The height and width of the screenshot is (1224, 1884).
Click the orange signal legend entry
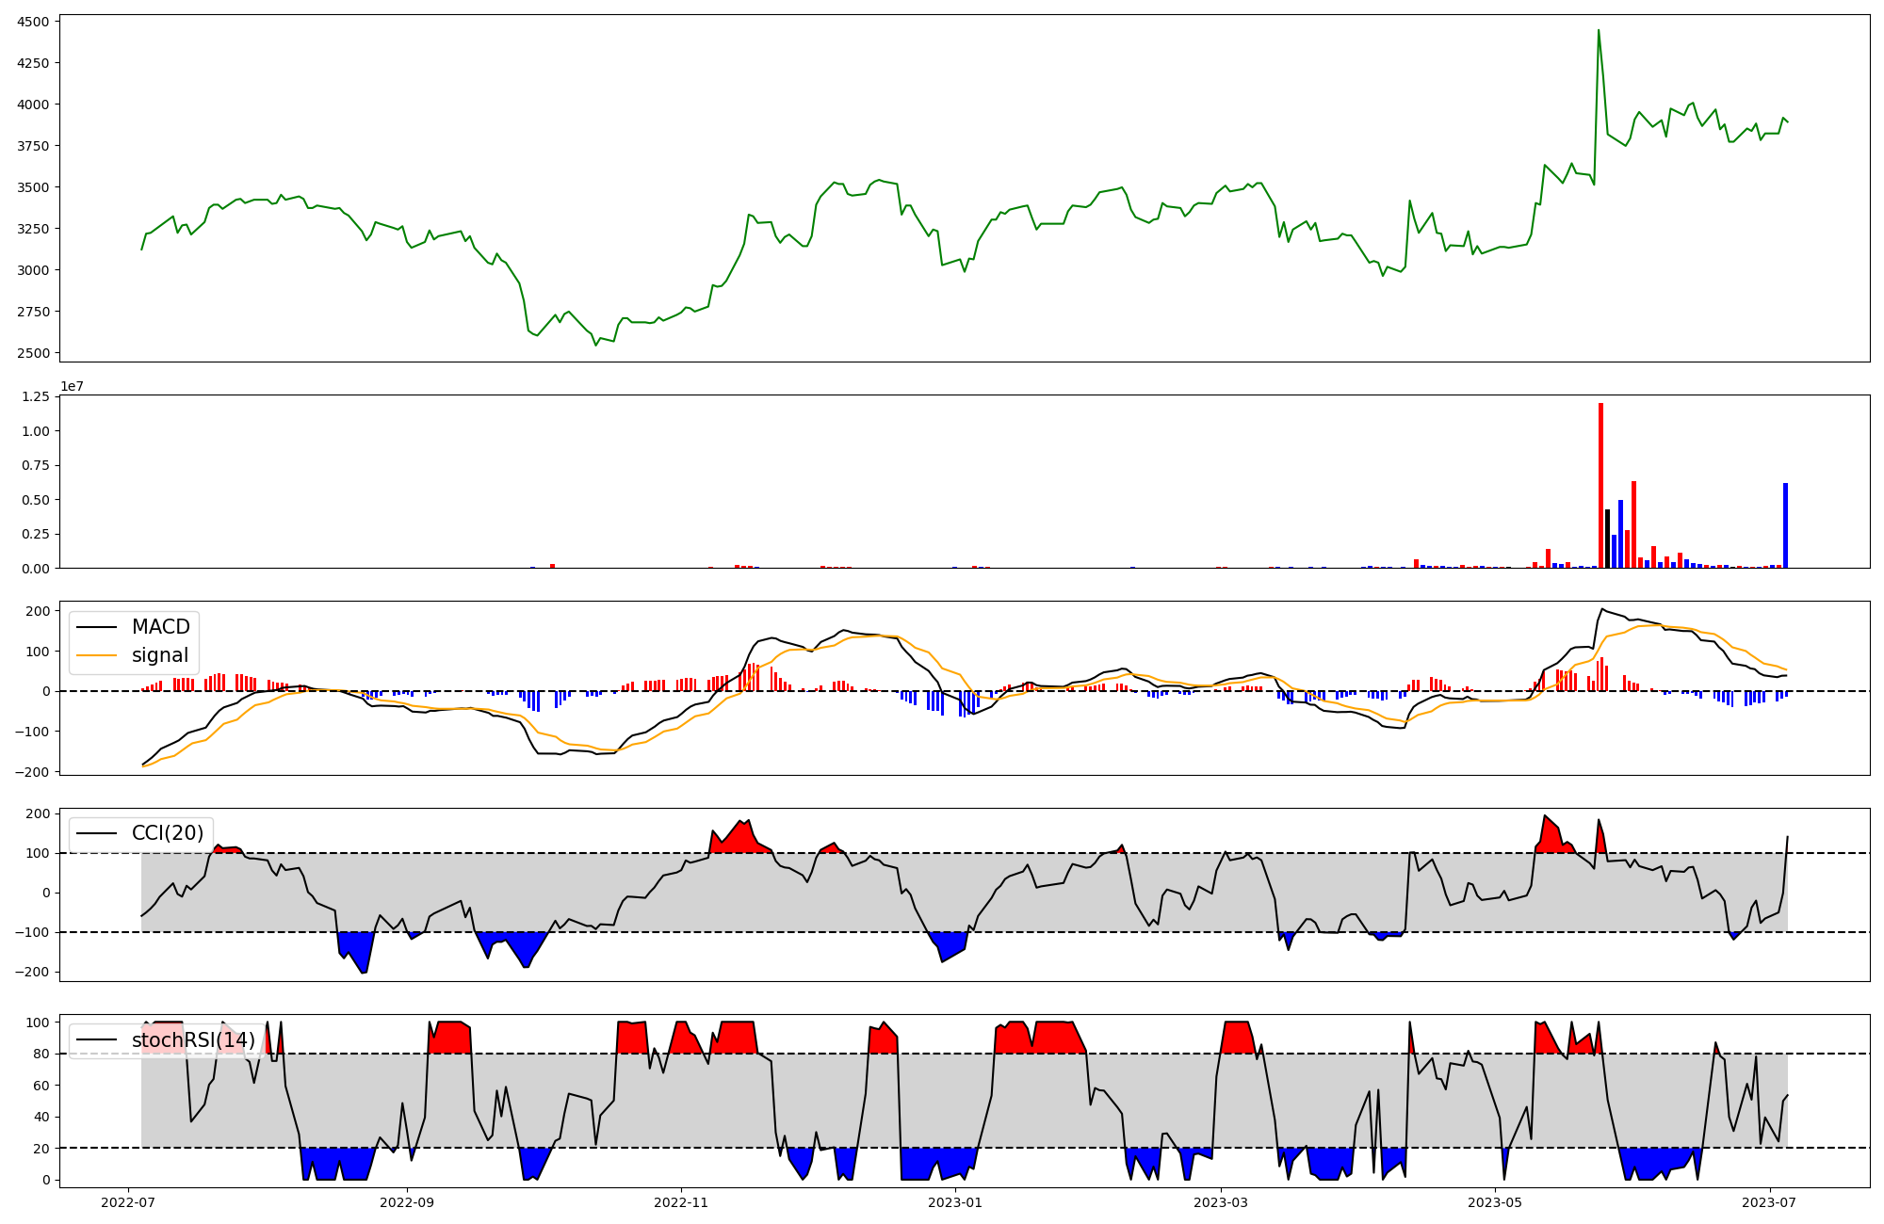coord(159,655)
